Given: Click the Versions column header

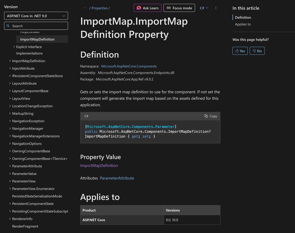Looking at the screenshot, I should pos(192,210).
